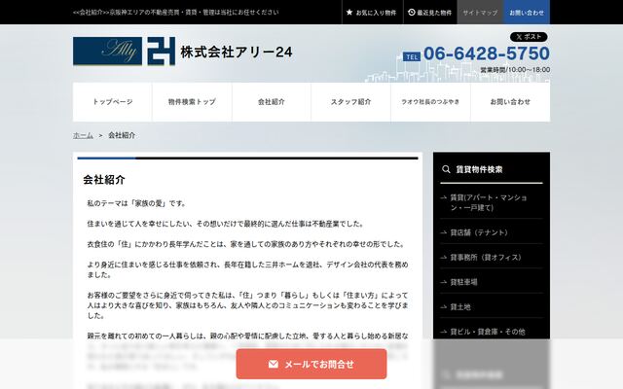Select 会社紹介 in the navigation bar
The image size is (623, 389).
point(272,102)
